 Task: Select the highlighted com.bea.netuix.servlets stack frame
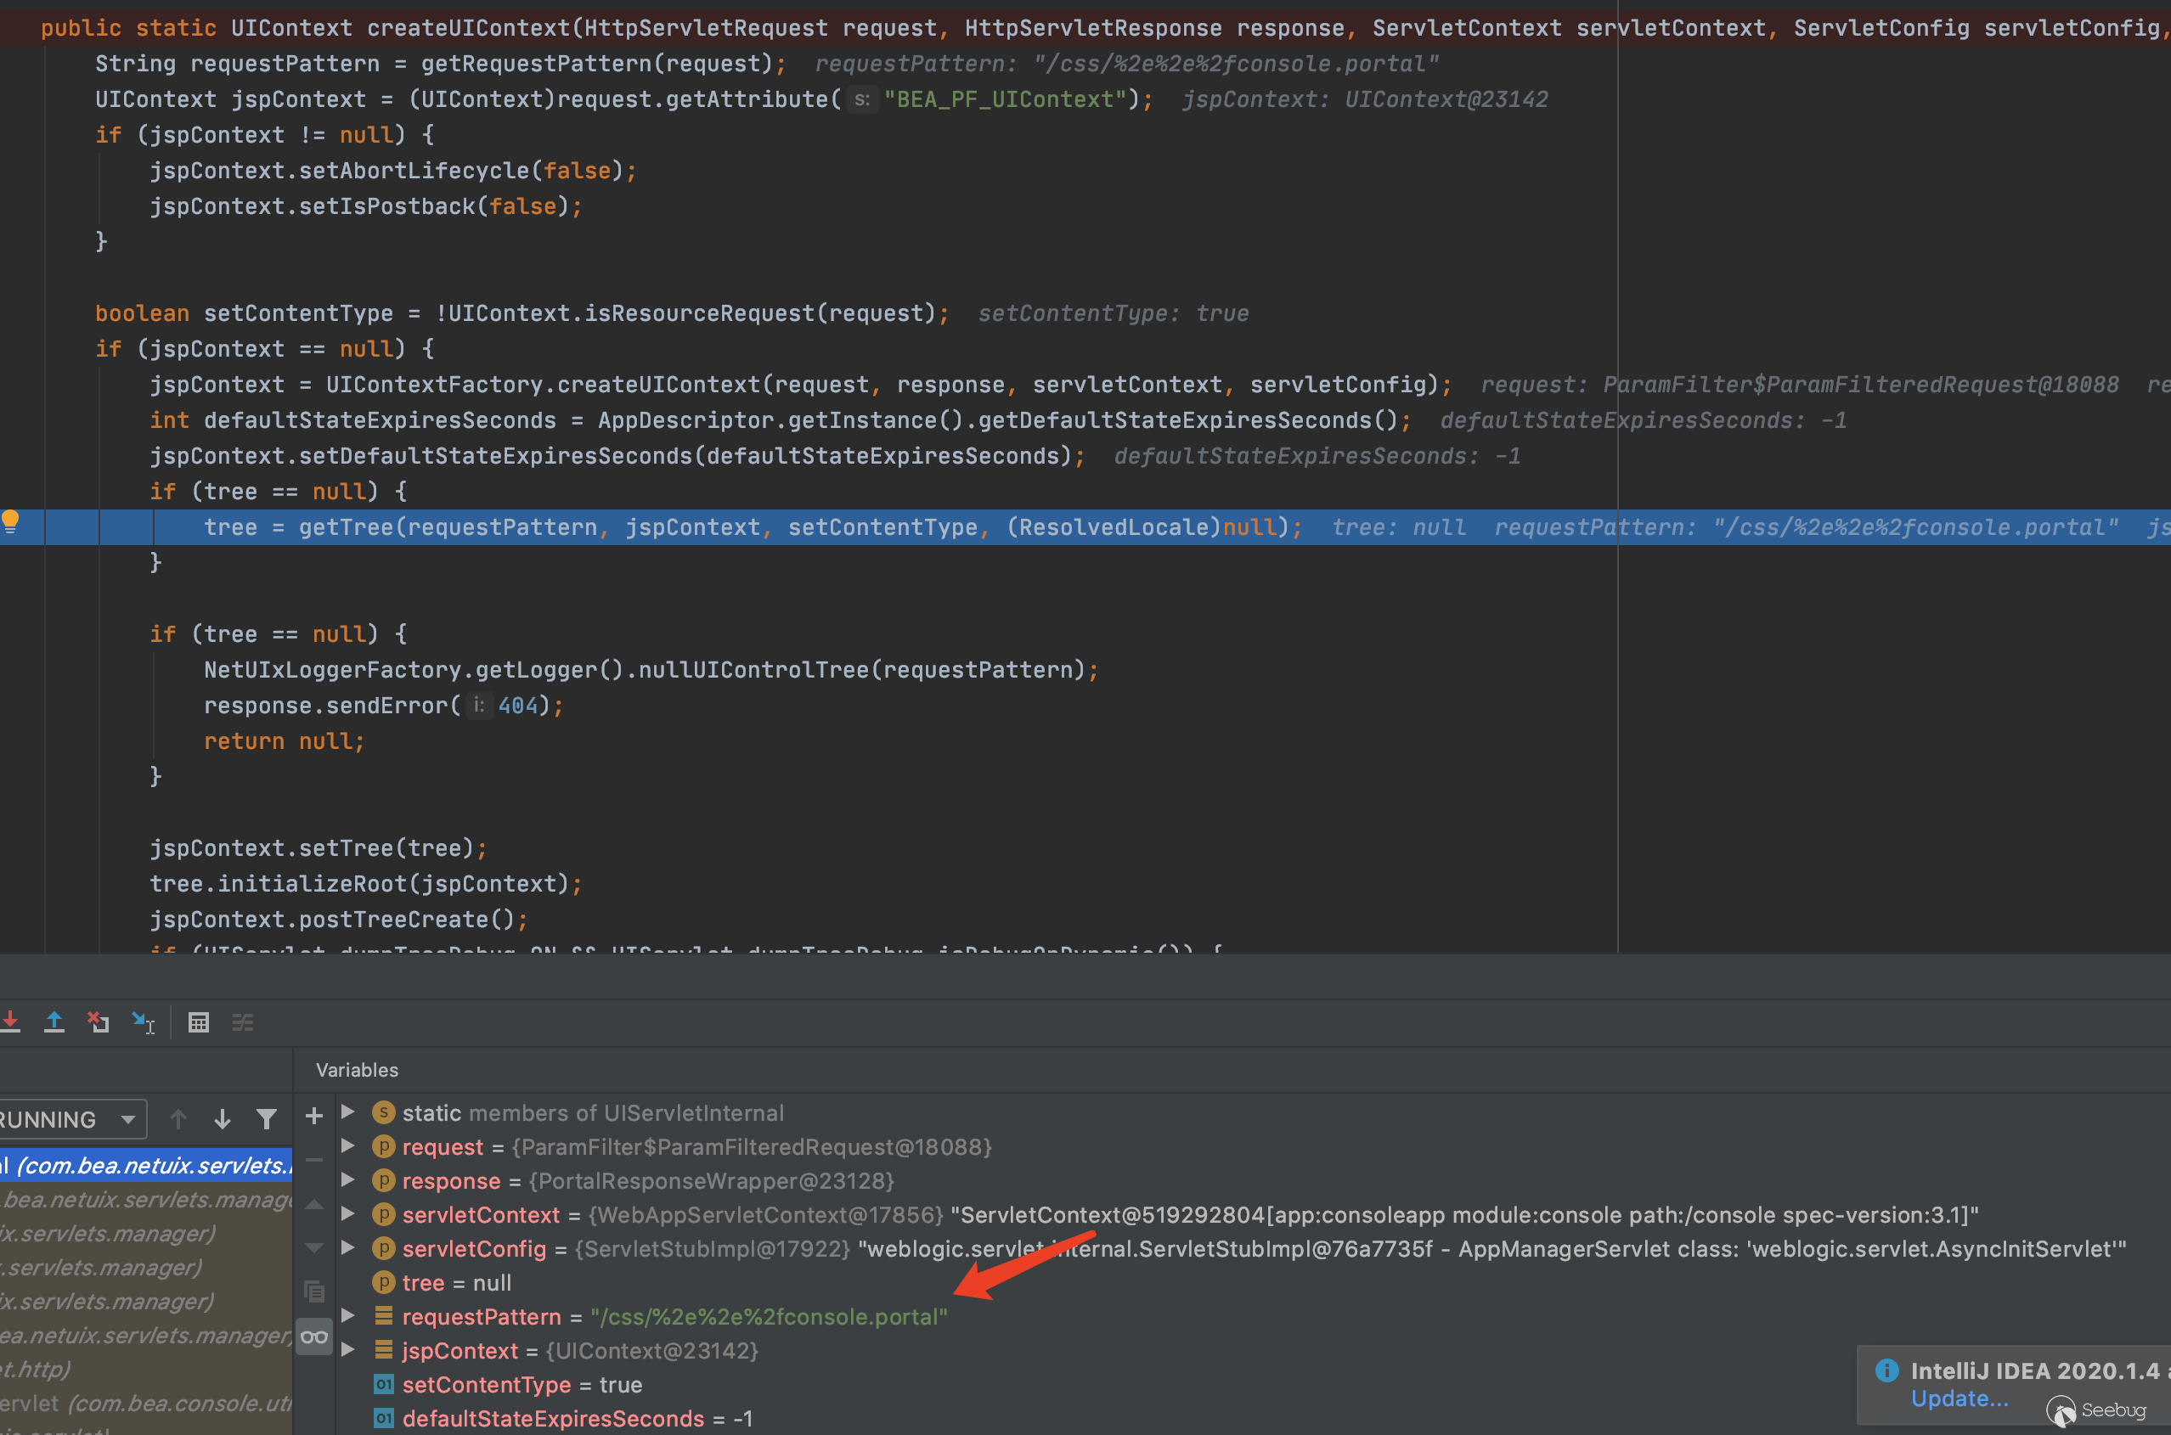coord(146,1165)
